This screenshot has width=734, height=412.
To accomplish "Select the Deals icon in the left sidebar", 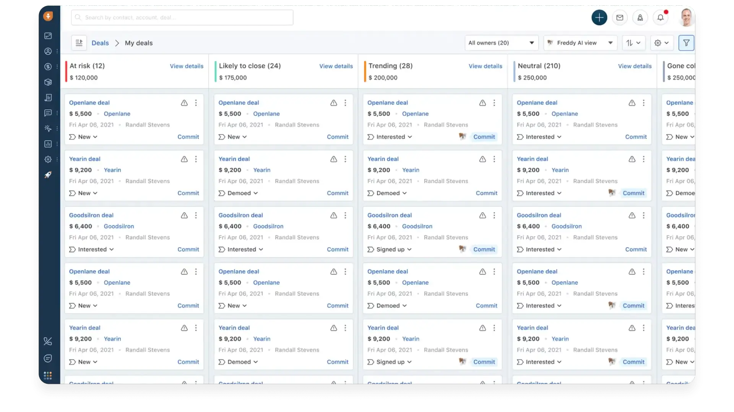I will (48, 66).
